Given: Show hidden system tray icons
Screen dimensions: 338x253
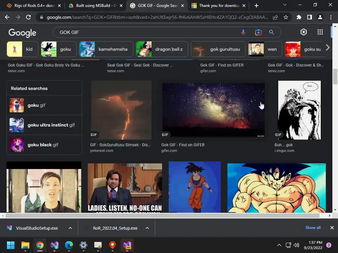Looking at the screenshot, I should pos(279,245).
